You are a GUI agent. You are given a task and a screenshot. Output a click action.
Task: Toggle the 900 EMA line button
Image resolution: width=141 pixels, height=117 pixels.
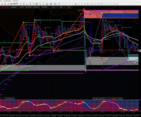(96, 99)
